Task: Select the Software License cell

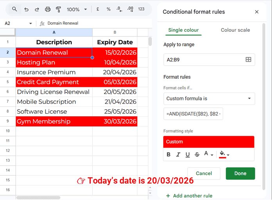Action: [54, 112]
